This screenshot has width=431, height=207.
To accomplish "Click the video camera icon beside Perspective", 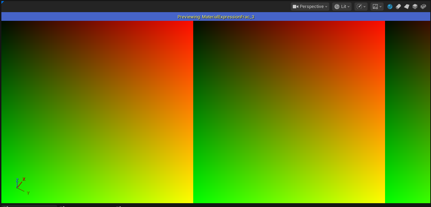I will (x=296, y=7).
